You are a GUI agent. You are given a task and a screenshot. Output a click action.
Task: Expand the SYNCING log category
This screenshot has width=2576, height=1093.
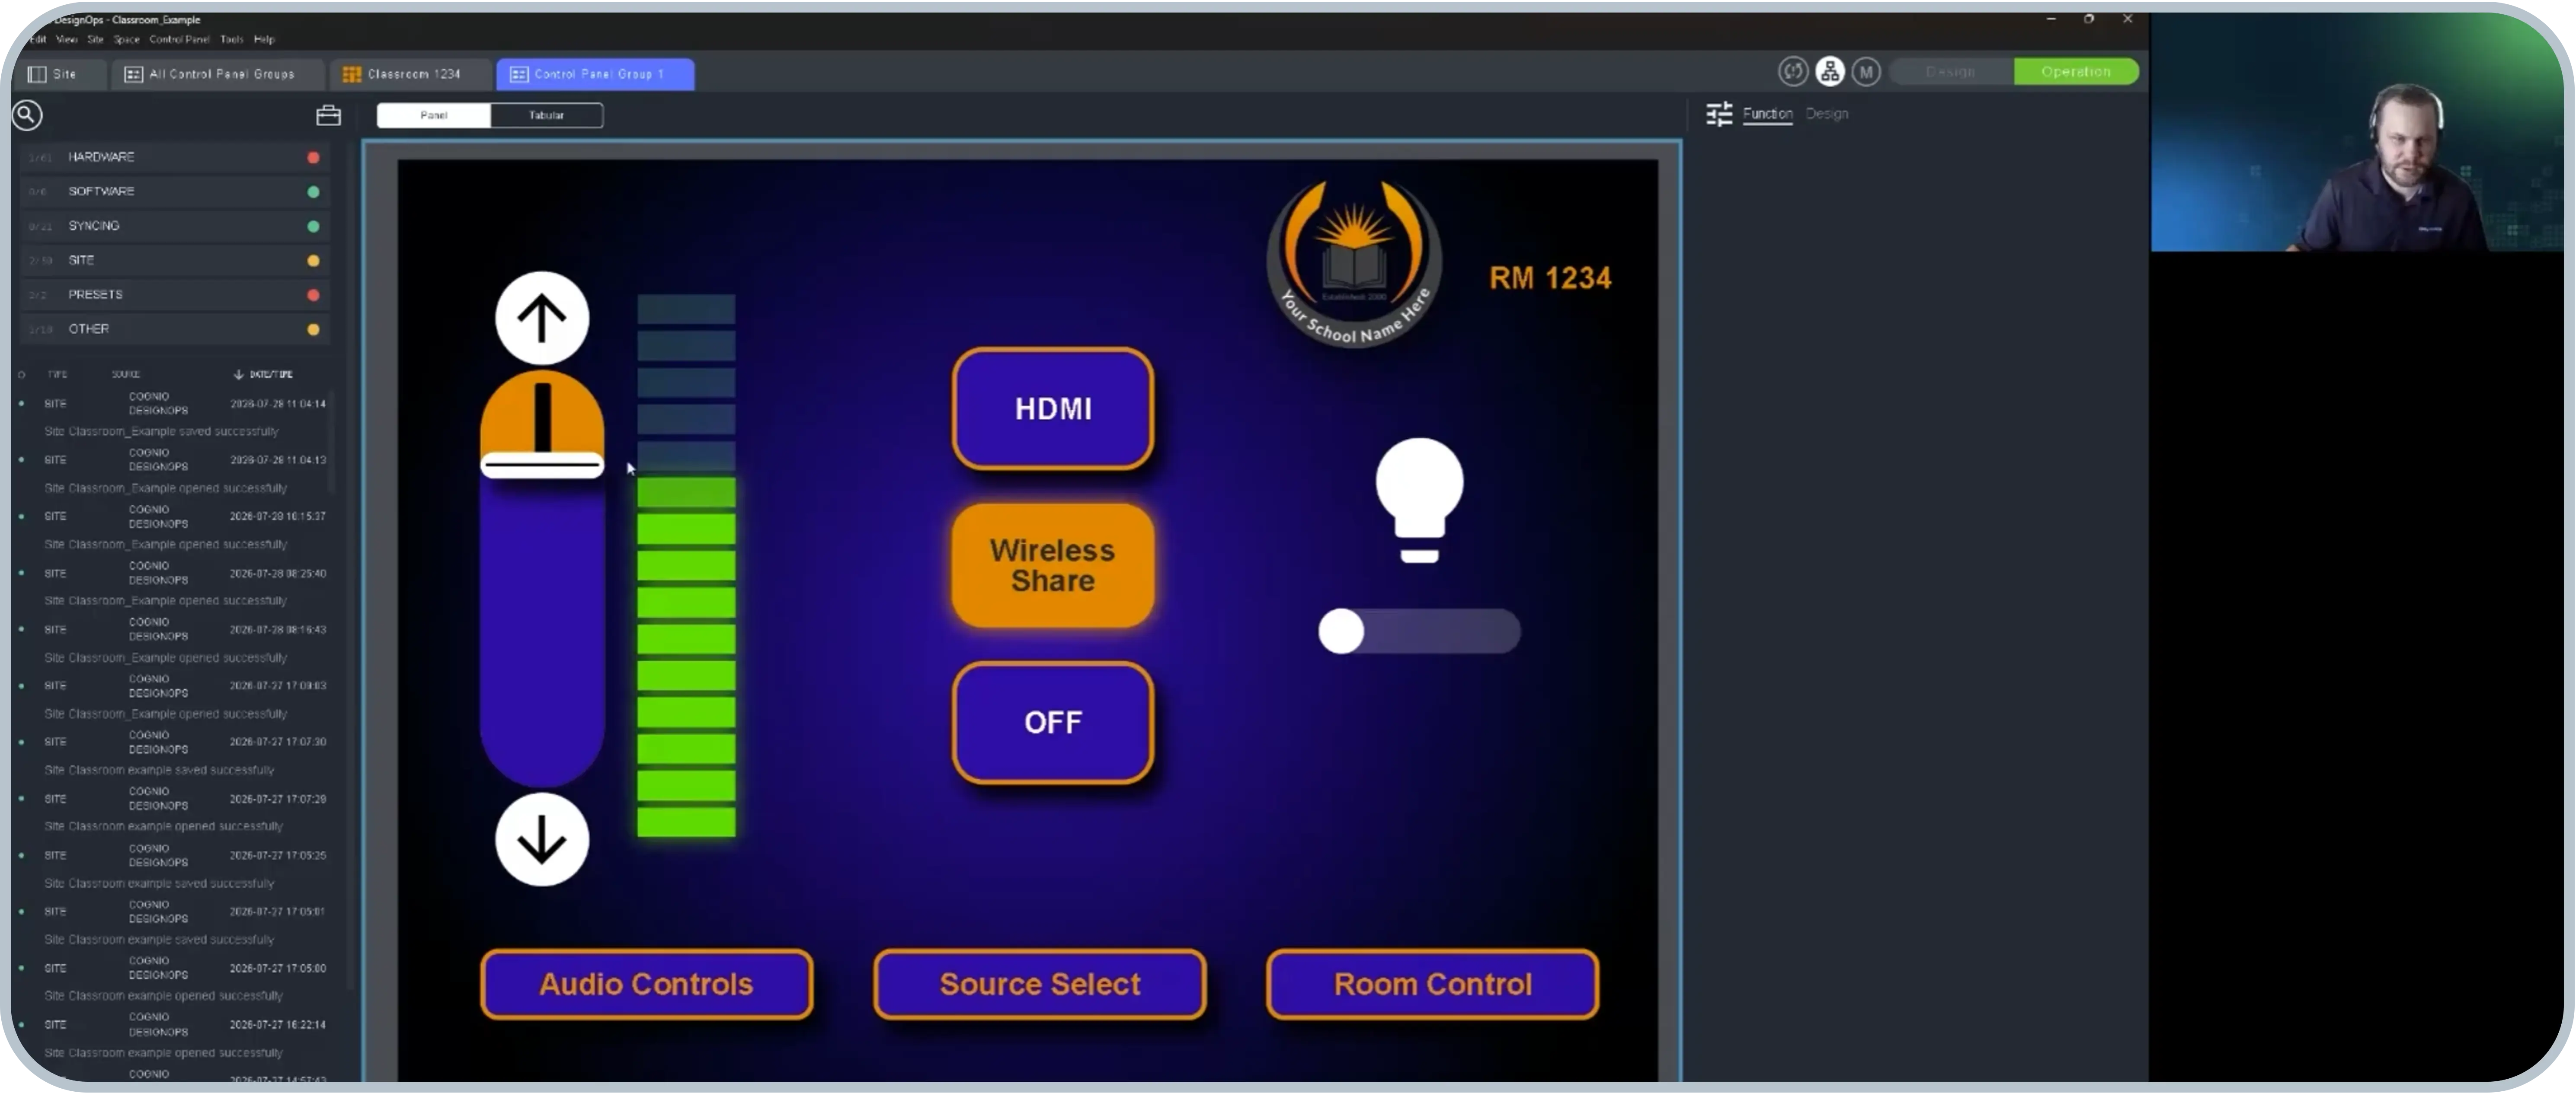(175, 226)
